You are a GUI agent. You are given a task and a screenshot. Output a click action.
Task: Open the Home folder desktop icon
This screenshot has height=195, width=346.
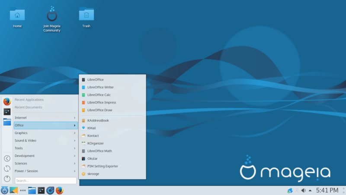point(17,18)
